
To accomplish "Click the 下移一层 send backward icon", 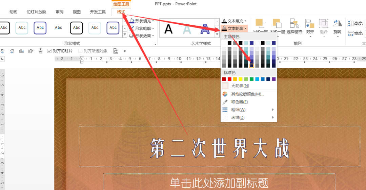I will tap(277, 23).
